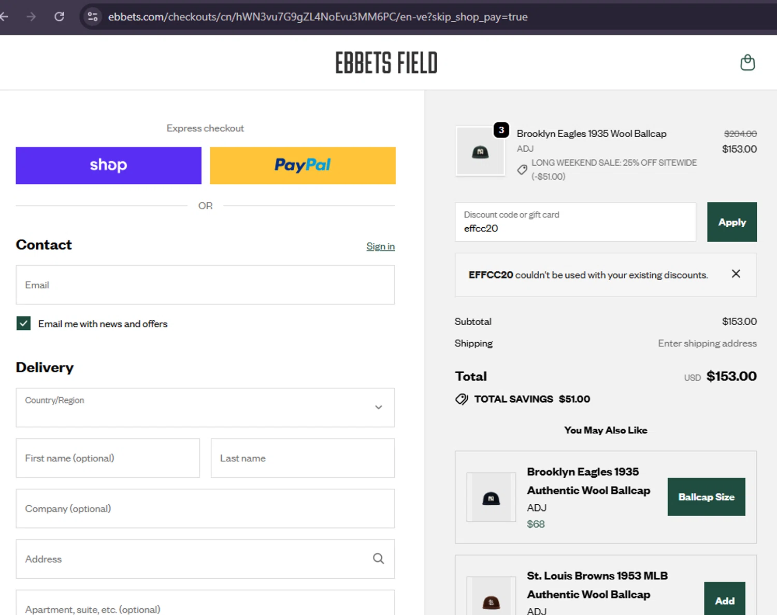Choose Ballcap Size for Brooklyn Eagles cap
The width and height of the screenshot is (777, 615).
707,497
